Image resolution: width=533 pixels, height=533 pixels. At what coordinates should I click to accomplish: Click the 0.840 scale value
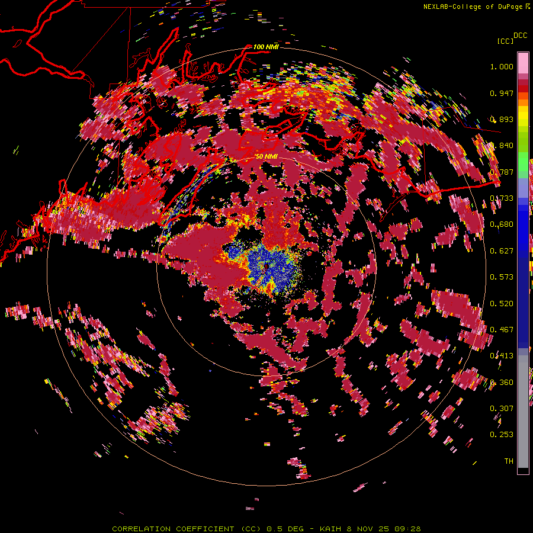pyautogui.click(x=502, y=146)
